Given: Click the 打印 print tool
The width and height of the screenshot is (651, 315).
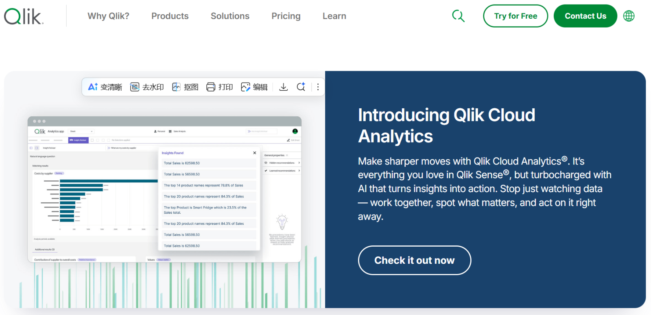Looking at the screenshot, I should pos(220,87).
